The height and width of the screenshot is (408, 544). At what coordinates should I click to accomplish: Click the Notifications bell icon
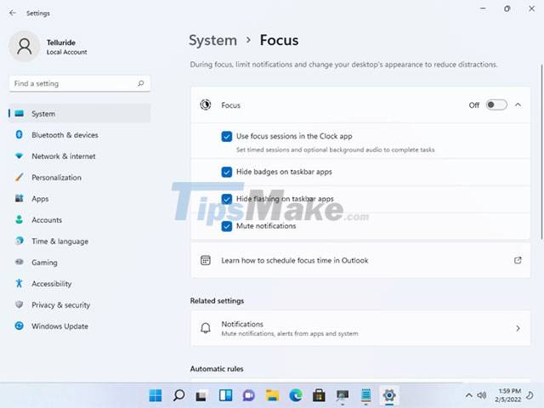tap(206, 328)
